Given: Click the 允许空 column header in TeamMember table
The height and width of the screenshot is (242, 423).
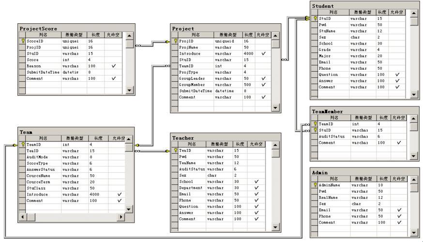Looking at the screenshot, I should [x=398, y=118].
